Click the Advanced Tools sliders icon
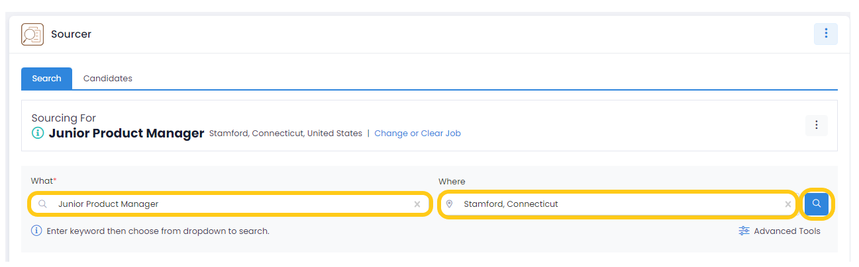The height and width of the screenshot is (267, 859). pyautogui.click(x=744, y=231)
